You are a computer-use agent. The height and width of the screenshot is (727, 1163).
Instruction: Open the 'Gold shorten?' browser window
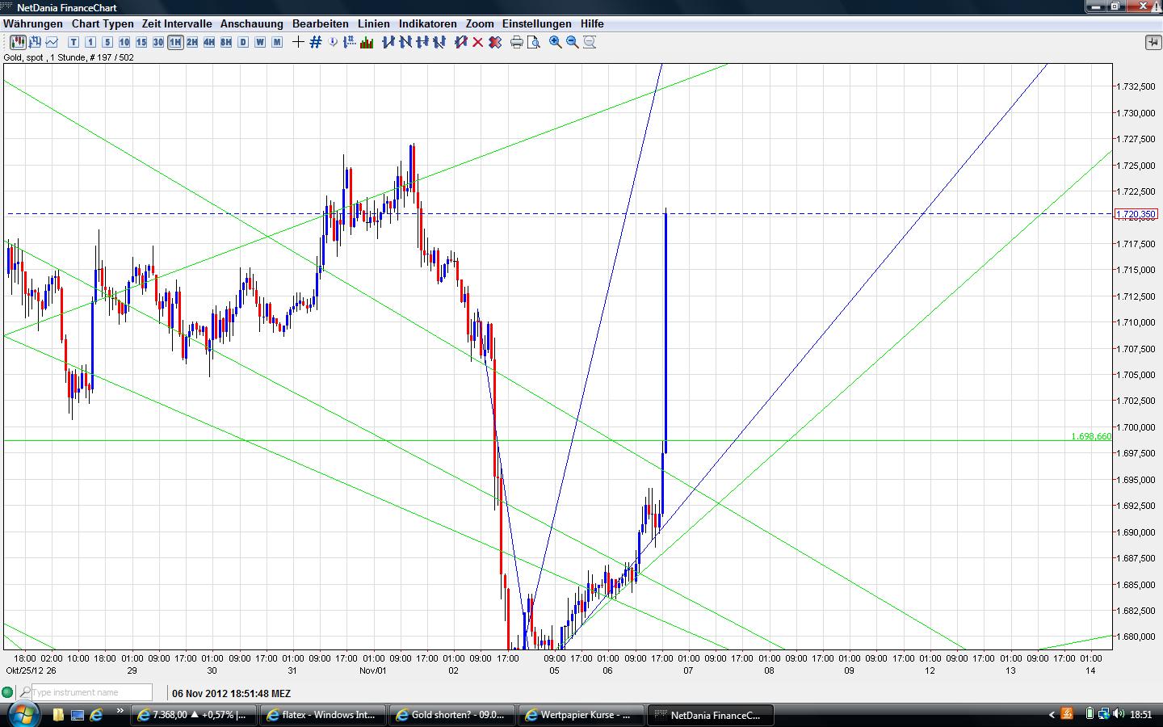tap(452, 715)
